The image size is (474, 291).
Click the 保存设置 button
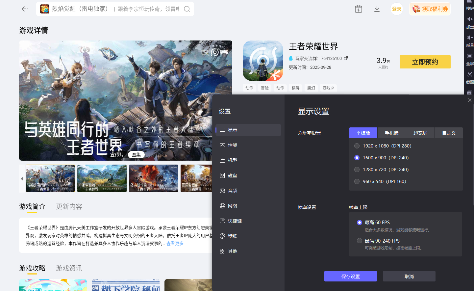tap(351, 277)
